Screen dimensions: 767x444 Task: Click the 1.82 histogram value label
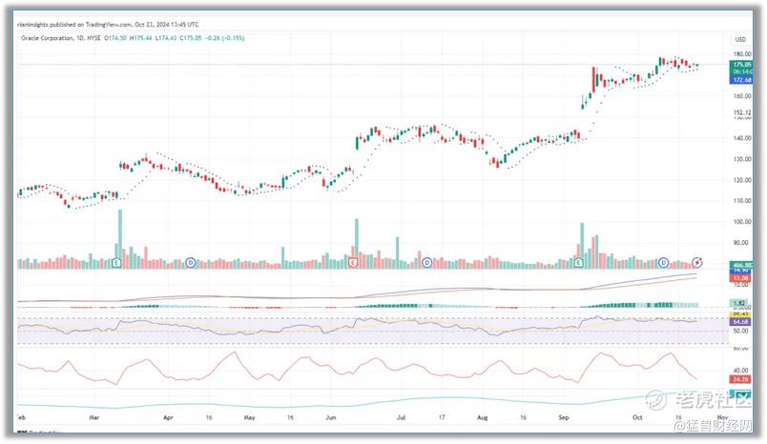click(x=739, y=303)
